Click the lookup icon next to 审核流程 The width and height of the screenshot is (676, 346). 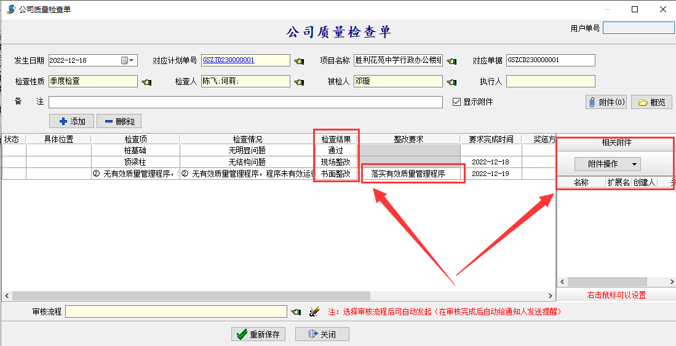point(296,312)
